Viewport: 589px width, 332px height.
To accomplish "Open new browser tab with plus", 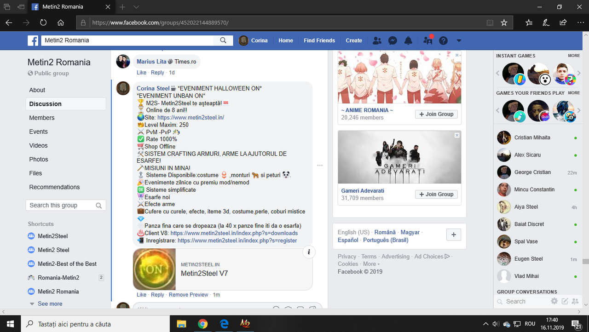I will click(x=122, y=7).
